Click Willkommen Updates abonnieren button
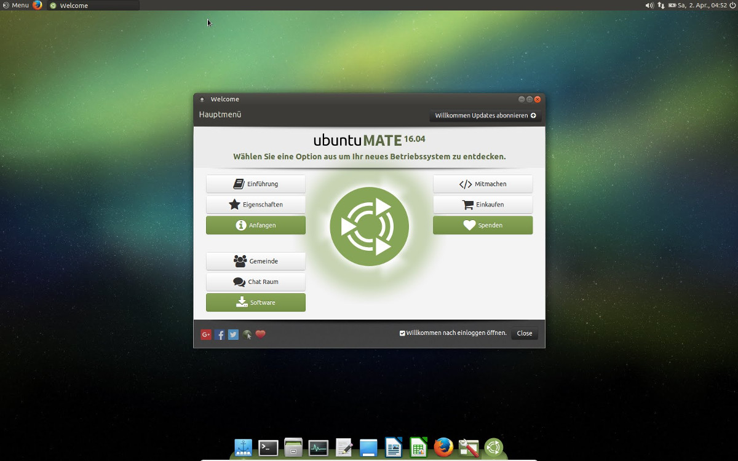The height and width of the screenshot is (461, 738). [485, 116]
